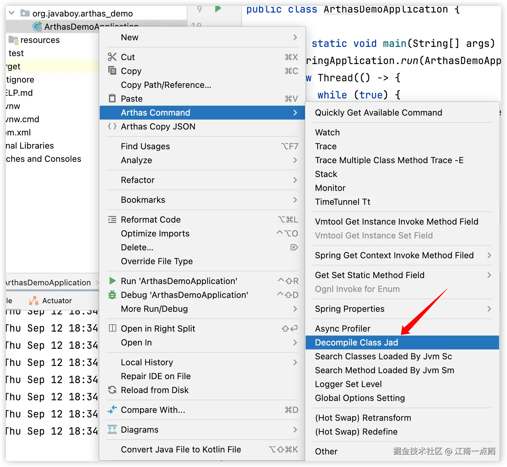Click the Reformat Code icon
The image size is (507, 467).
pos(112,219)
